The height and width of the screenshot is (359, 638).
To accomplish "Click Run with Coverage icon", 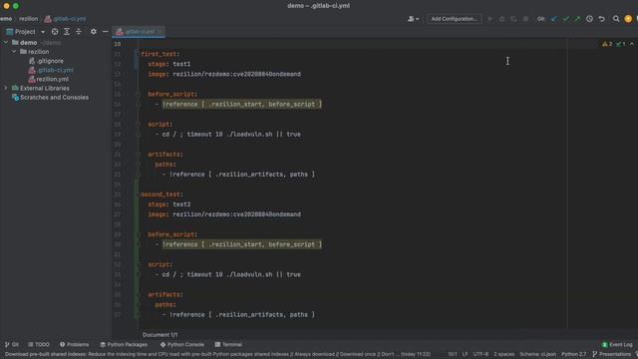I will point(513,19).
